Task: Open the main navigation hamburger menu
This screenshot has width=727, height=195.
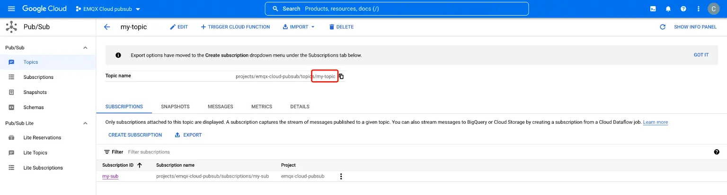Action: (x=12, y=9)
